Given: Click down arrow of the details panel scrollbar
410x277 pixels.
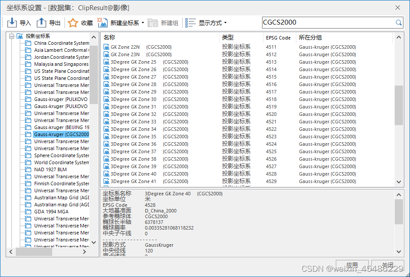Looking at the screenshot, I should 399,252.
